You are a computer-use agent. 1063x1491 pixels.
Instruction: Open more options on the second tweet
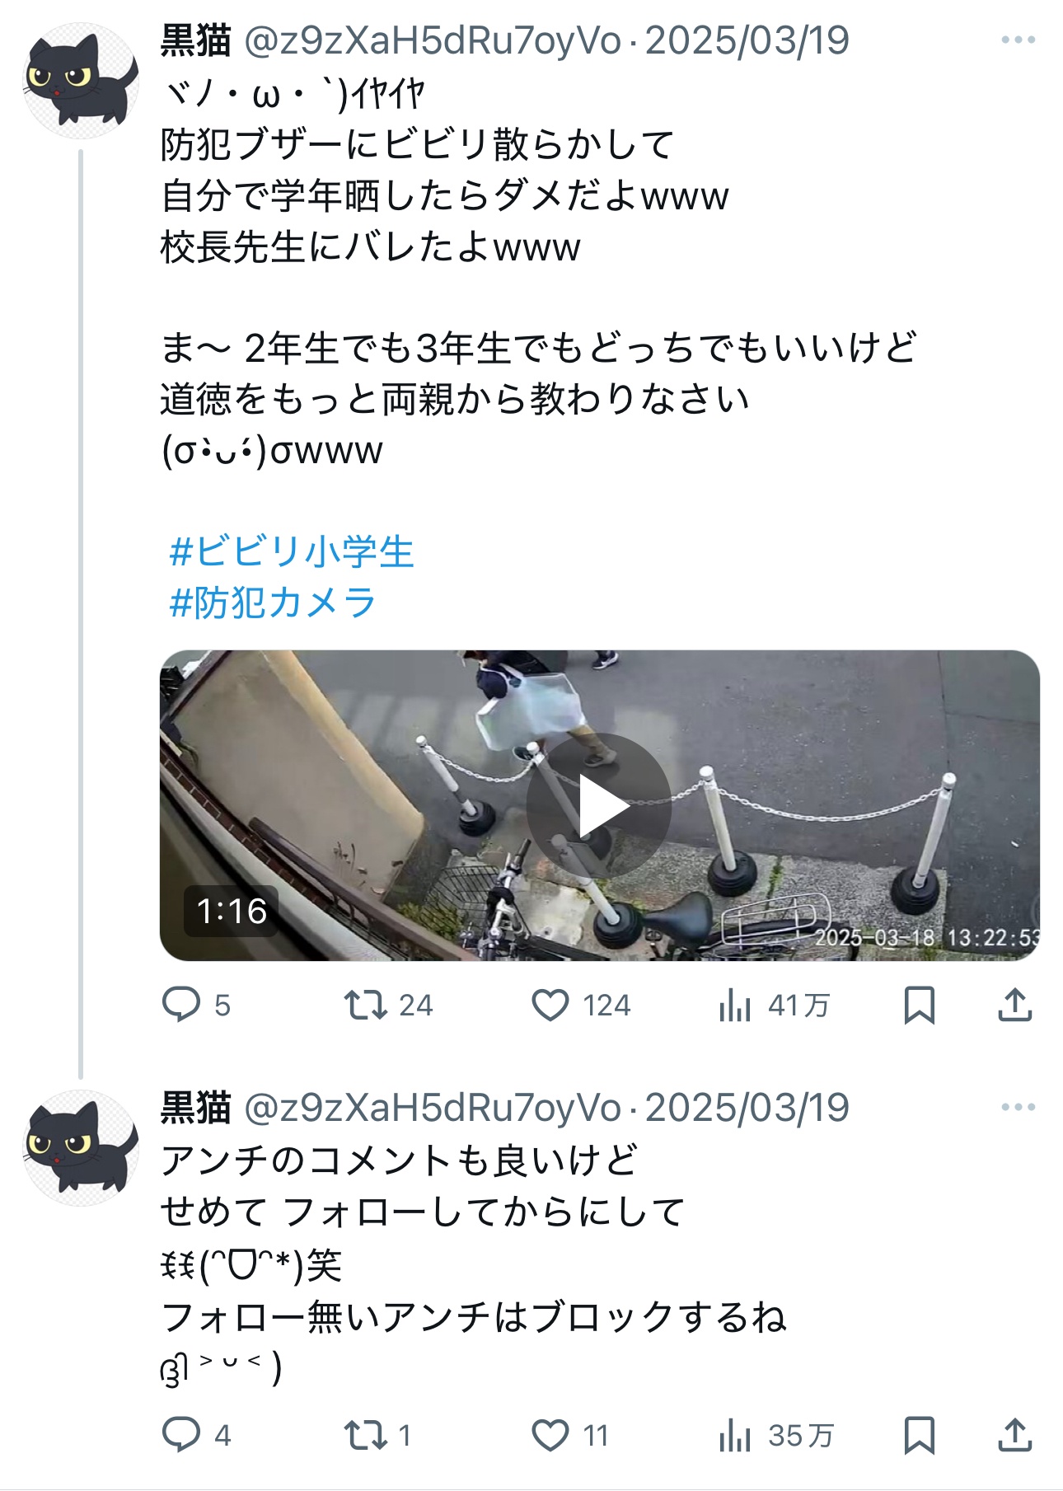pos(1018,1107)
